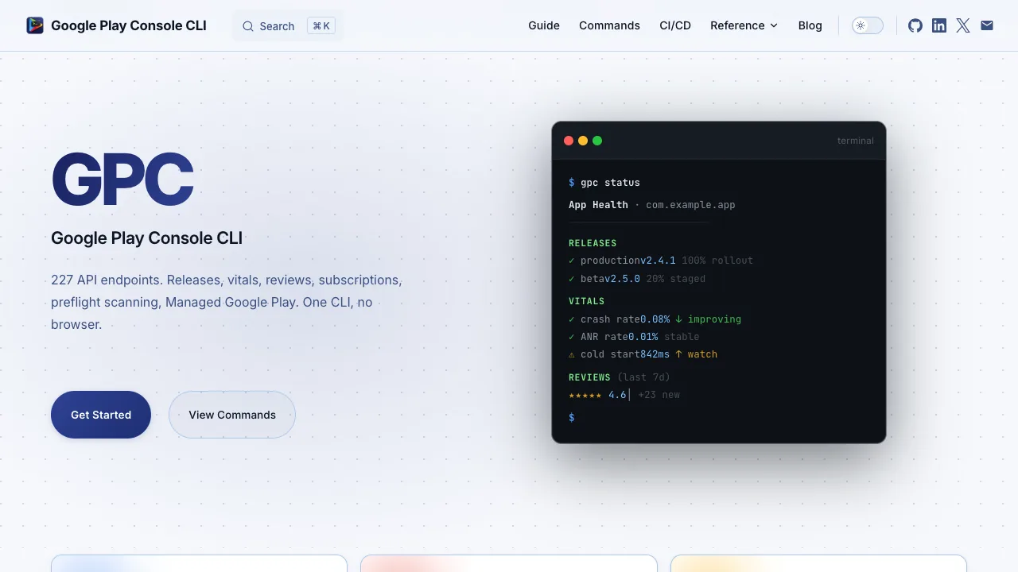
Task: Click the Google Play Console CLI title link
Action: pos(129,25)
